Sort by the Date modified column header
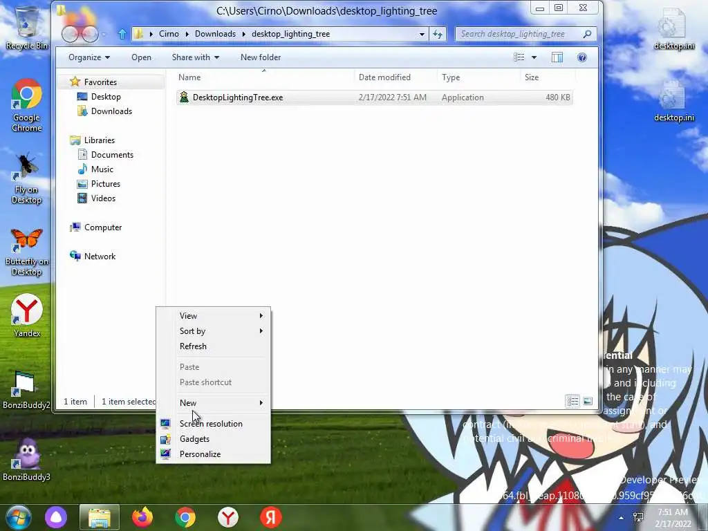This screenshot has height=531, width=708. pos(395,77)
